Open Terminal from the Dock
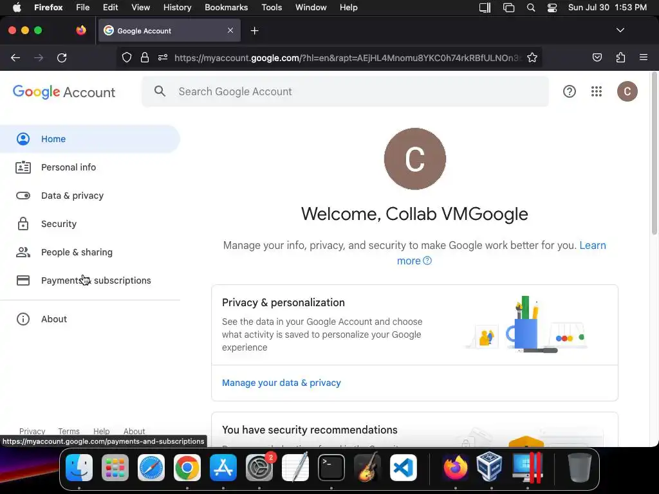This screenshot has height=494, width=659. point(331,467)
